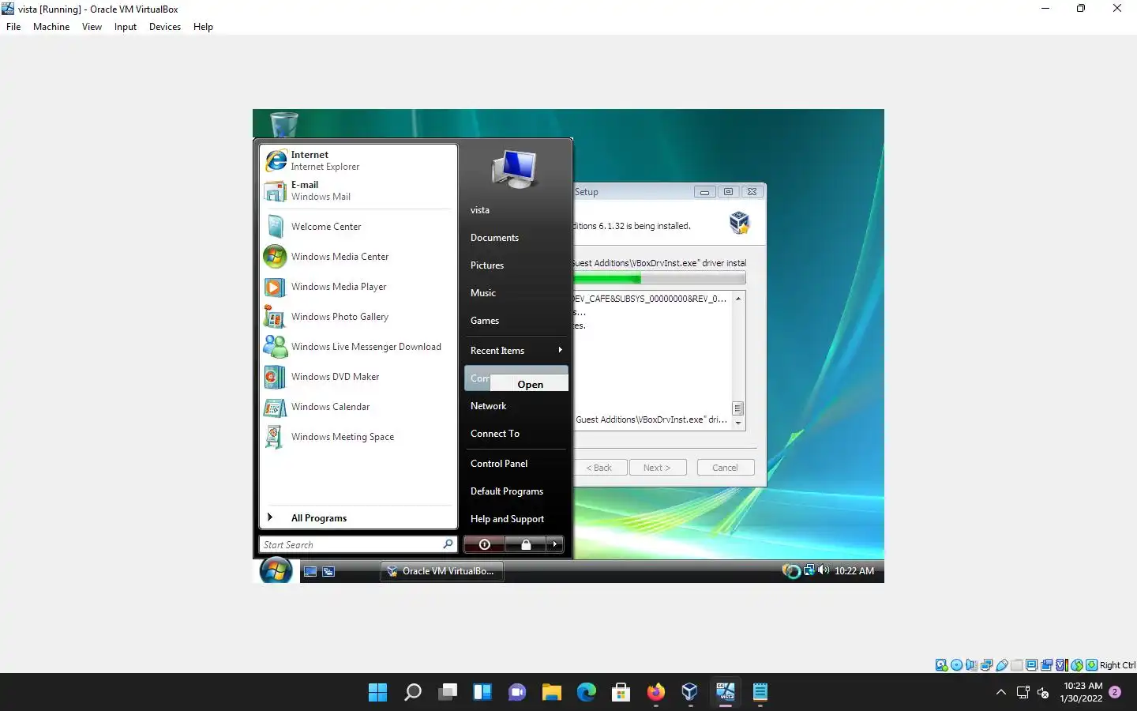Viewport: 1137px width, 711px height.
Task: Open Firefox from the host taskbar
Action: coord(655,693)
